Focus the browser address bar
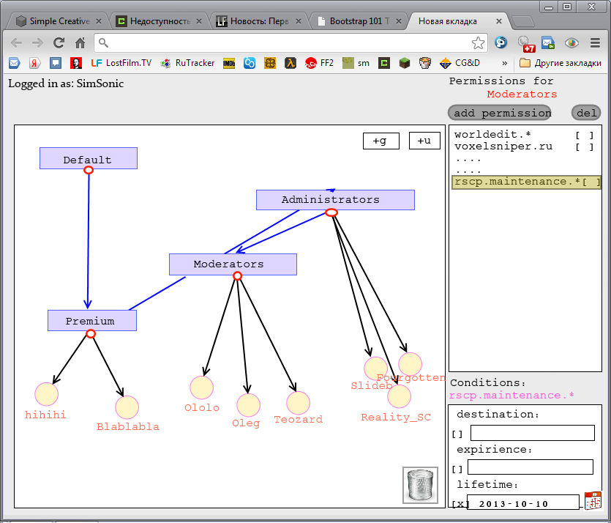Viewport: 611px width, 523px height. point(290,42)
